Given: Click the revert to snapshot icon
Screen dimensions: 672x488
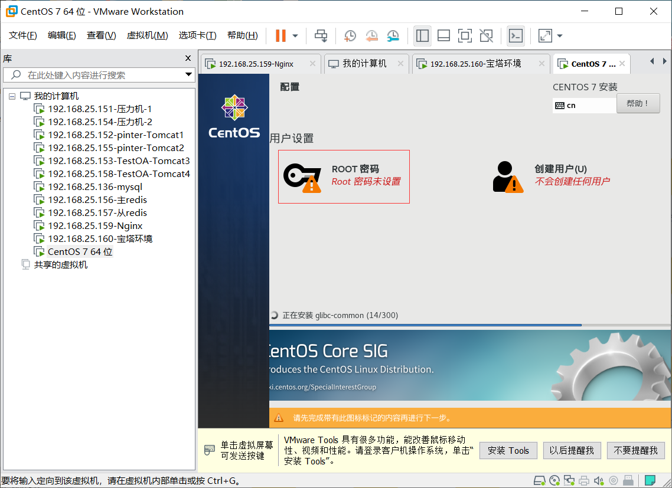Looking at the screenshot, I should pyautogui.click(x=371, y=35).
